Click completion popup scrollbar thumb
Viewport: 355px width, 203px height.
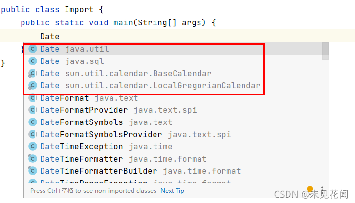(325, 51)
